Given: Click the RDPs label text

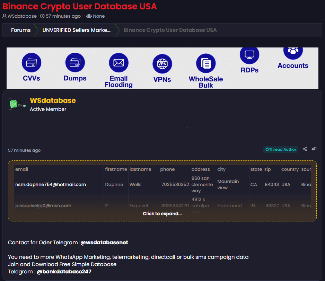Looking at the screenshot, I should [249, 70].
